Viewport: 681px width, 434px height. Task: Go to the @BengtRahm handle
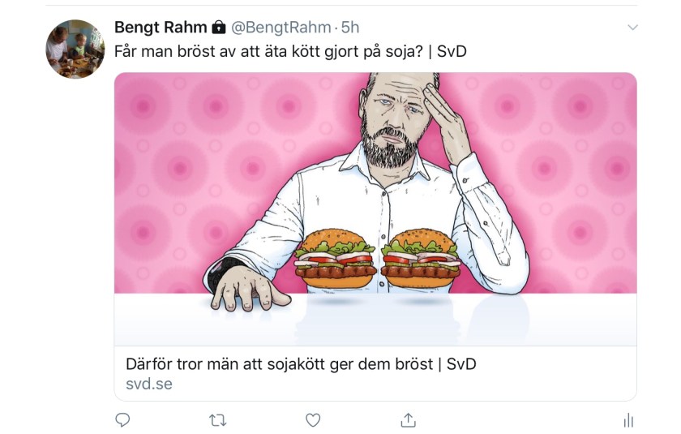click(x=282, y=28)
